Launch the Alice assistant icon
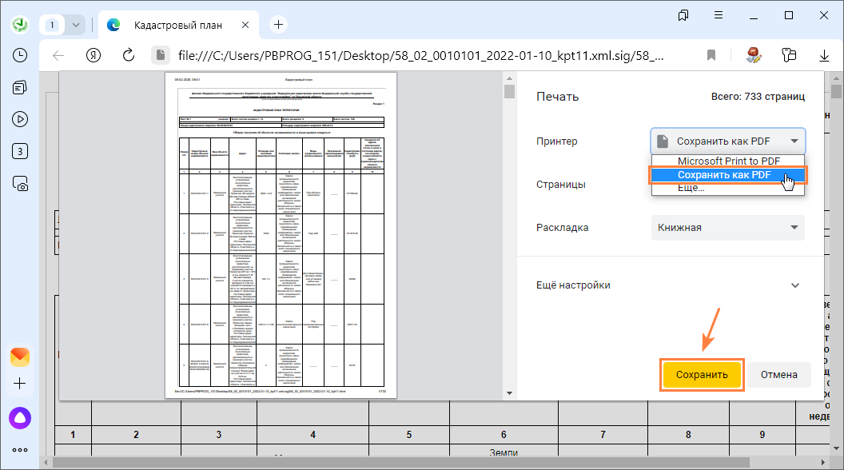The width and height of the screenshot is (844, 470). [20, 416]
